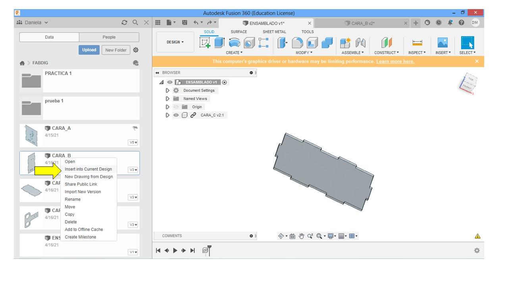Click the Offset Plane construct icon

387,43
